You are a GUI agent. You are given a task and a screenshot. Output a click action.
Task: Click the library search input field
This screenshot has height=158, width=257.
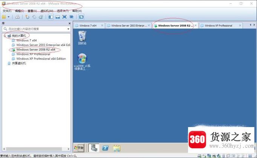(36, 29)
